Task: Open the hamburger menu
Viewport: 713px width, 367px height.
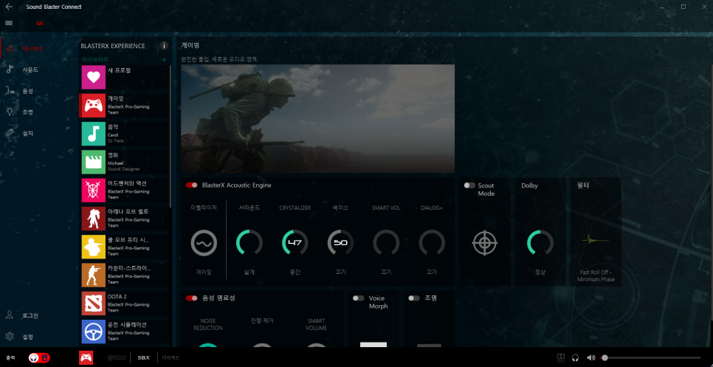Action: point(9,23)
